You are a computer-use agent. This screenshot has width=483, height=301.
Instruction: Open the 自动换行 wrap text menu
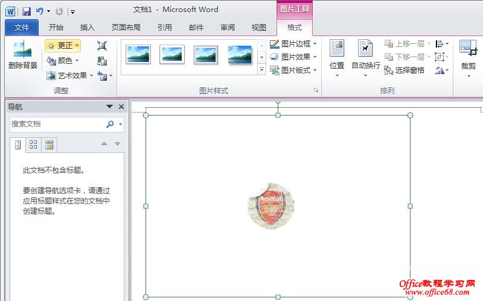click(366, 58)
